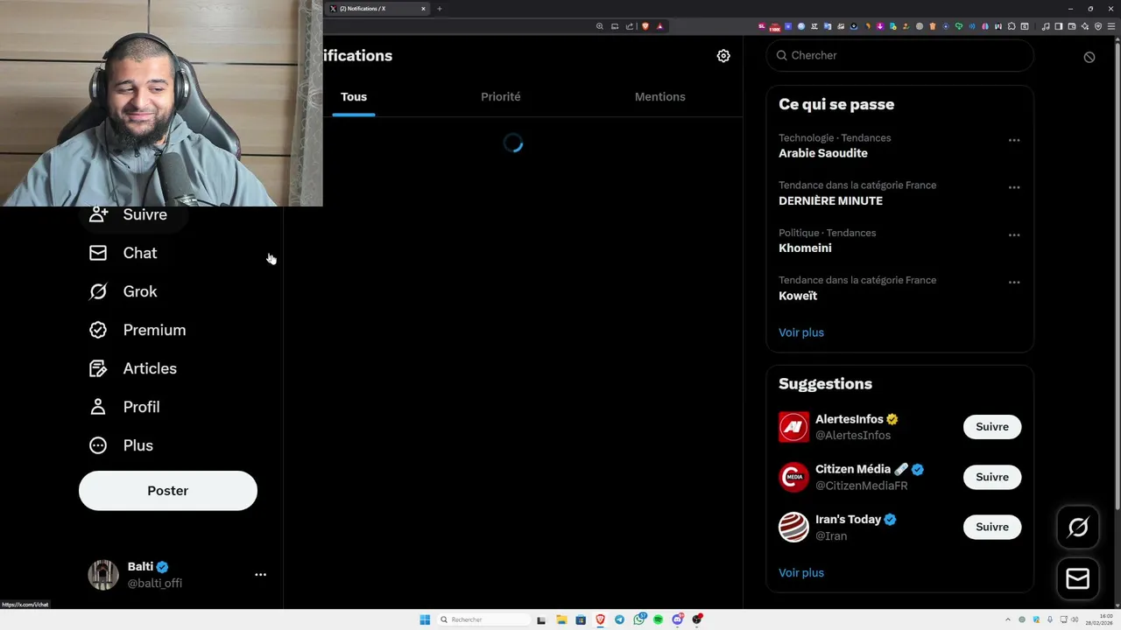
Task: Switch to the Priorité tab
Action: coord(501,97)
